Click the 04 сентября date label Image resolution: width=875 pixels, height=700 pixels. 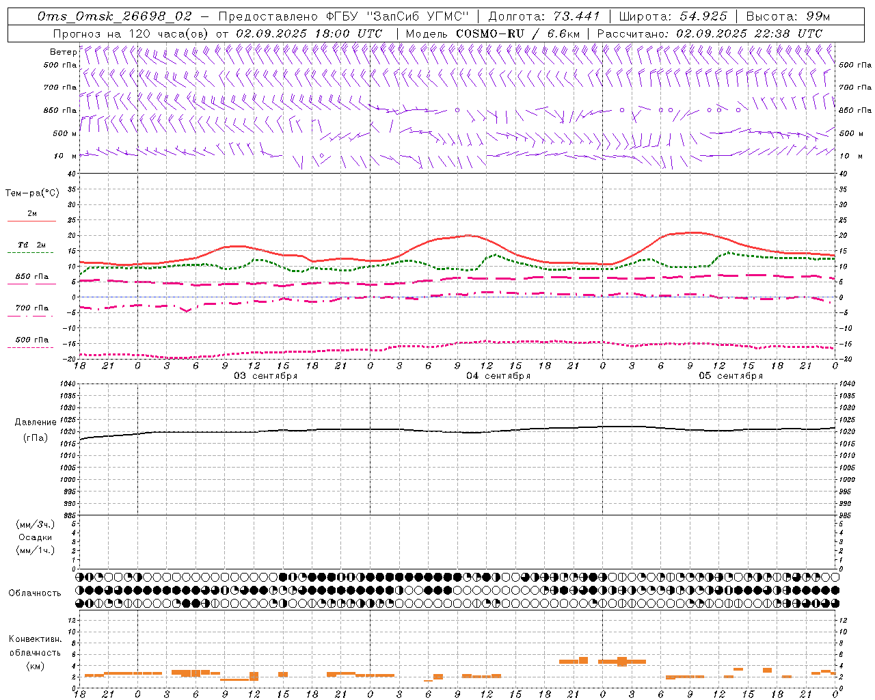pyautogui.click(x=498, y=376)
